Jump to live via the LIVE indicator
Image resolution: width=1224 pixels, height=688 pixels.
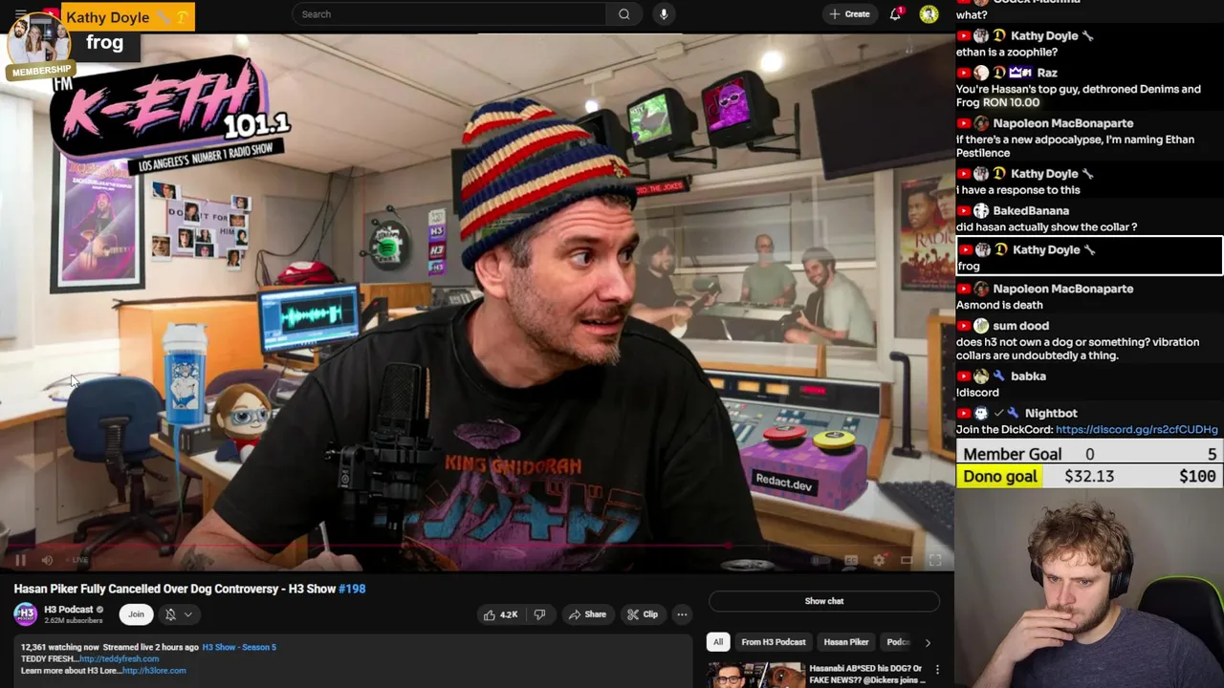tap(78, 560)
